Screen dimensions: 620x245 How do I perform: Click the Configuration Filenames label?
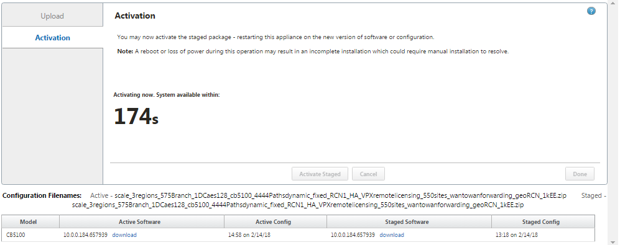pos(42,195)
